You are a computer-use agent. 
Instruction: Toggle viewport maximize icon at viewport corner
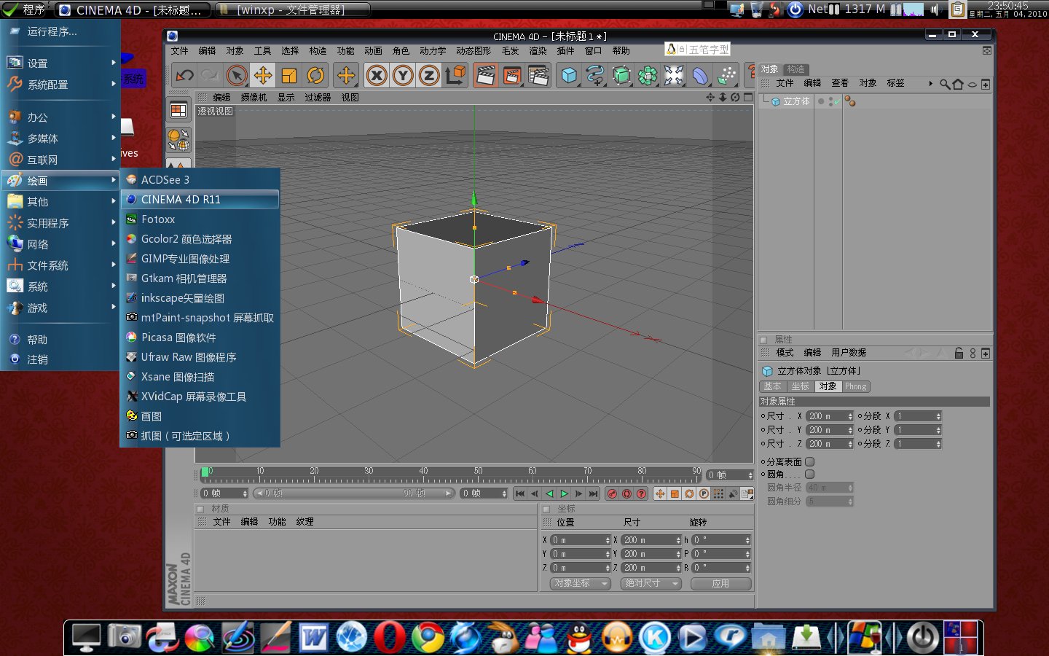point(748,97)
